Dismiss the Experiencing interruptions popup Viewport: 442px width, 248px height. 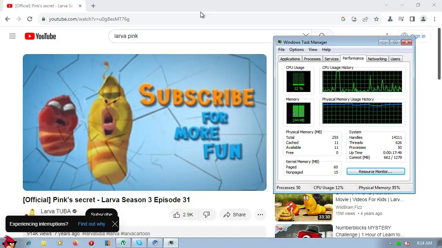coord(115,224)
